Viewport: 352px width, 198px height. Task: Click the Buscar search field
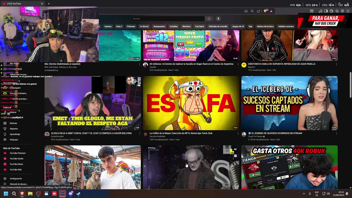click(168, 19)
